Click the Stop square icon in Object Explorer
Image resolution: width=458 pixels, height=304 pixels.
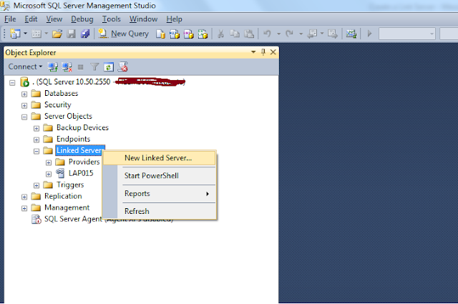coord(81,67)
